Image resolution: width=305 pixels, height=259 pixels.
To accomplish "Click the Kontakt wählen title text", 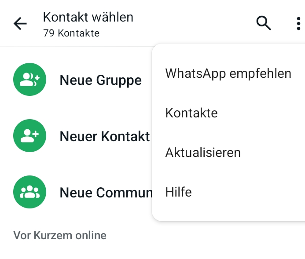I will pos(88,17).
